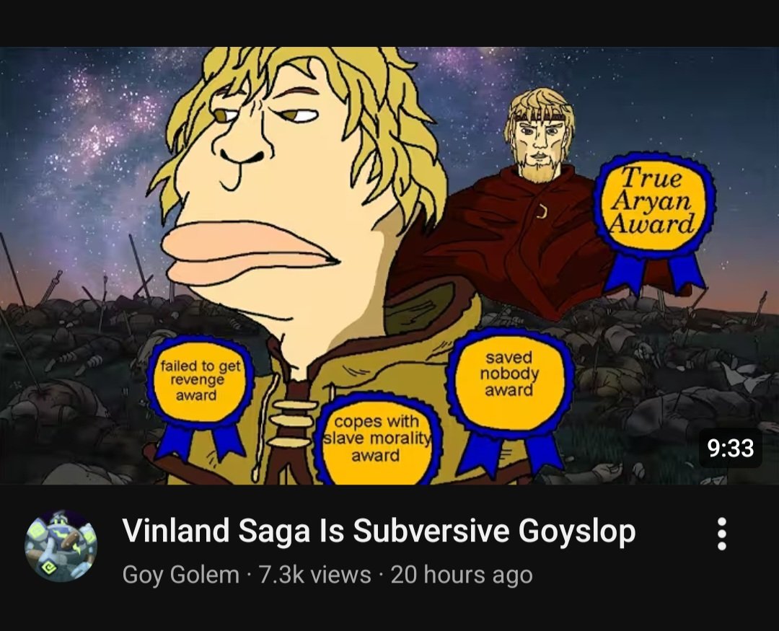Screen dimensions: 779x631
Task: Click the 9:33 duration badge
Action: (x=730, y=448)
